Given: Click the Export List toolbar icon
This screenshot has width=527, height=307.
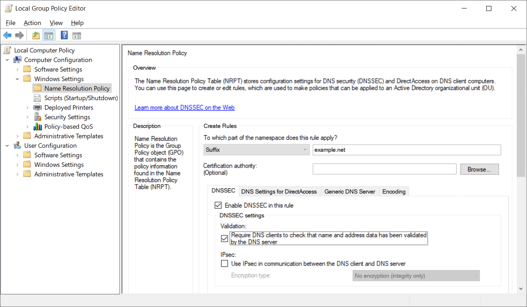Looking at the screenshot, I should [x=77, y=35].
